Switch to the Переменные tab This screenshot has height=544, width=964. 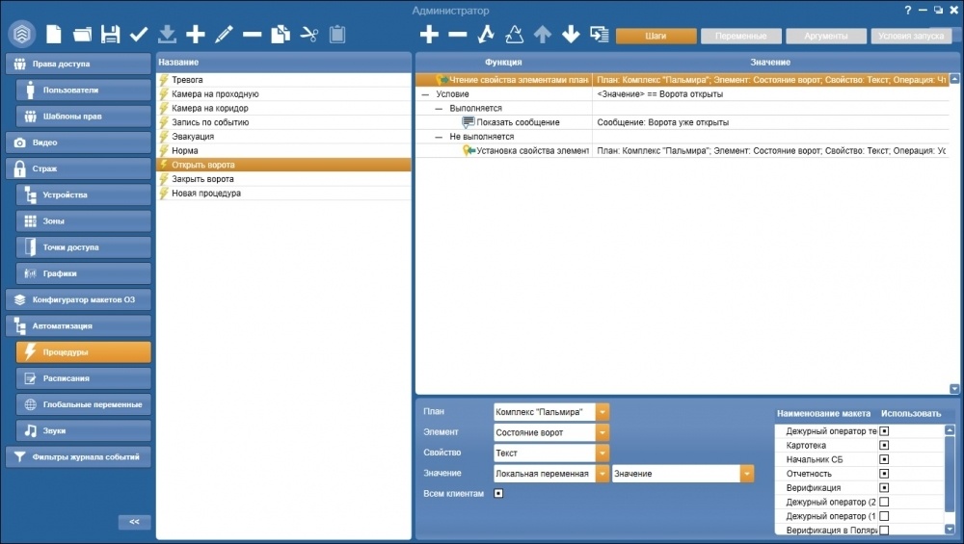click(x=740, y=37)
